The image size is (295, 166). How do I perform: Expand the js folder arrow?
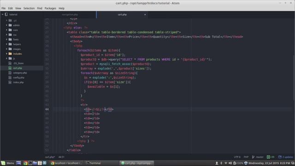pos(6,59)
